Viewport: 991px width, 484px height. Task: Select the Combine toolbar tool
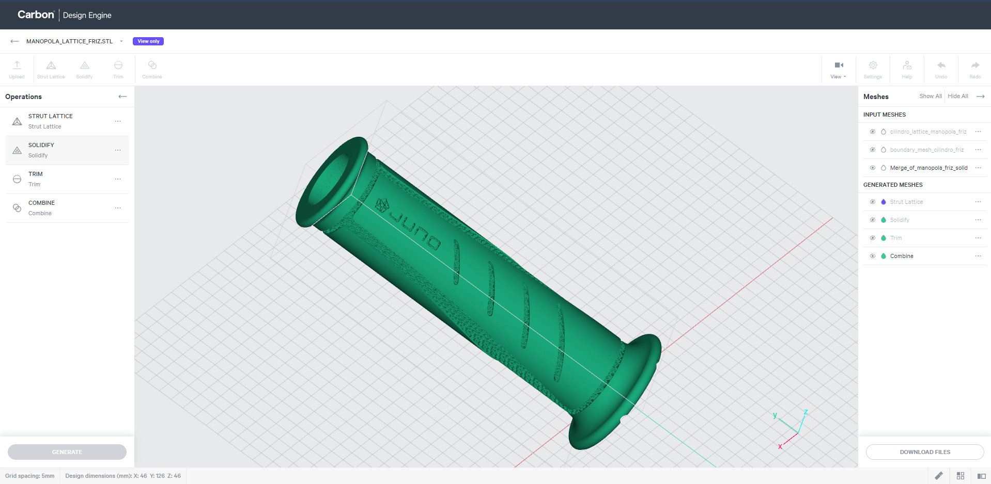point(152,69)
